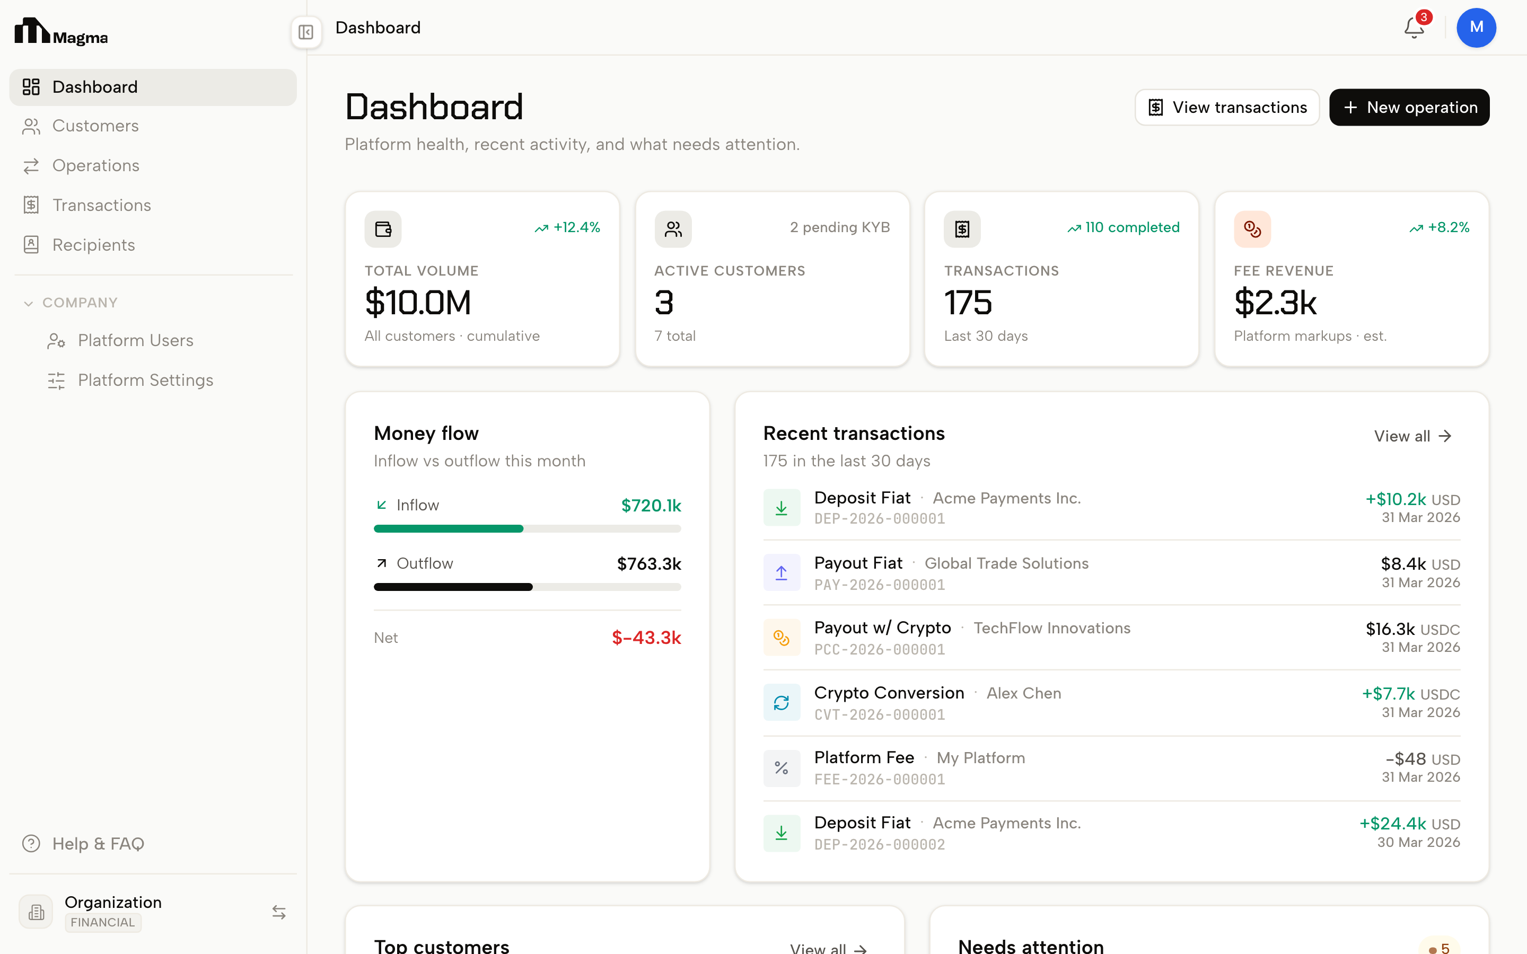Click coins icon for PCC-2026-000001
The height and width of the screenshot is (954, 1527).
[x=781, y=637]
